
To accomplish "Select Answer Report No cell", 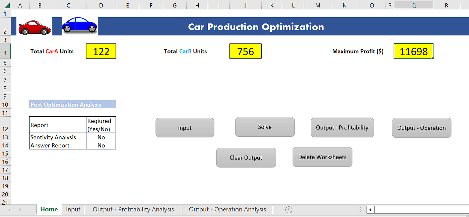I will 101,145.
